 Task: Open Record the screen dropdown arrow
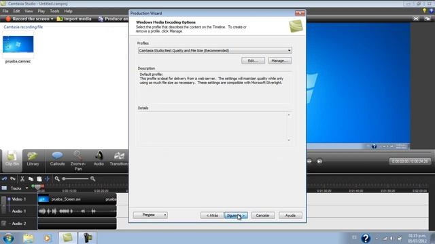(52, 19)
